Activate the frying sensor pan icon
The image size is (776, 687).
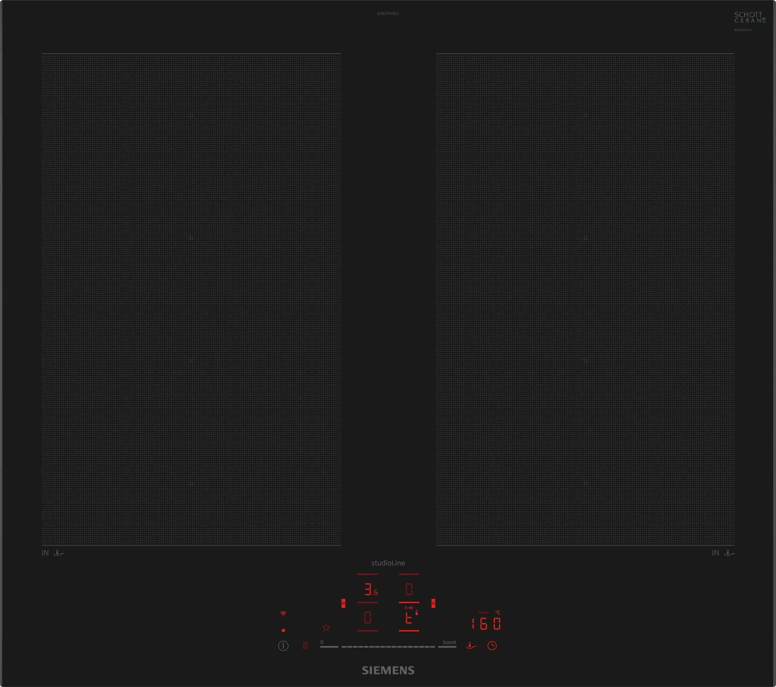click(471, 645)
